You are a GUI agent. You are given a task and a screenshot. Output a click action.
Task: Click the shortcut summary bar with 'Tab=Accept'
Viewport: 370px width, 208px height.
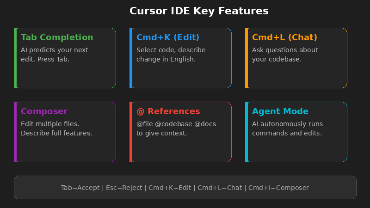tap(185, 188)
